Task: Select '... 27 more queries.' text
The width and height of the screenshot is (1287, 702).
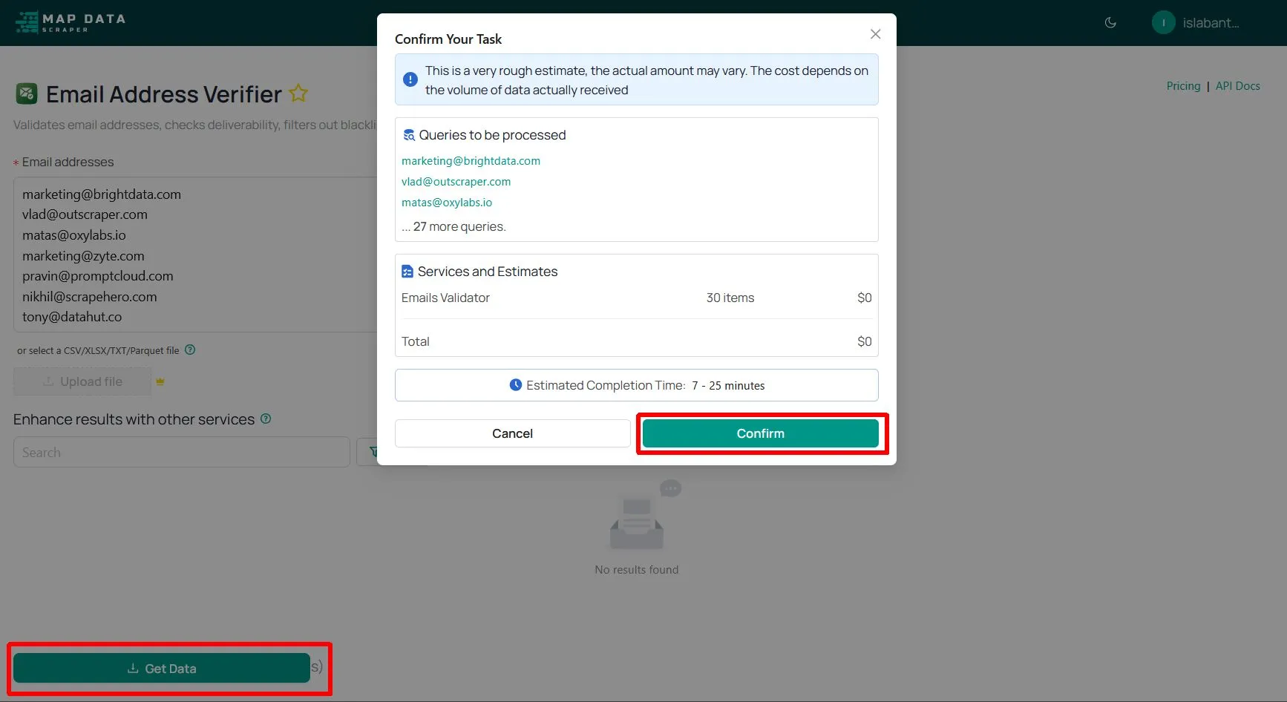Action: tap(453, 226)
